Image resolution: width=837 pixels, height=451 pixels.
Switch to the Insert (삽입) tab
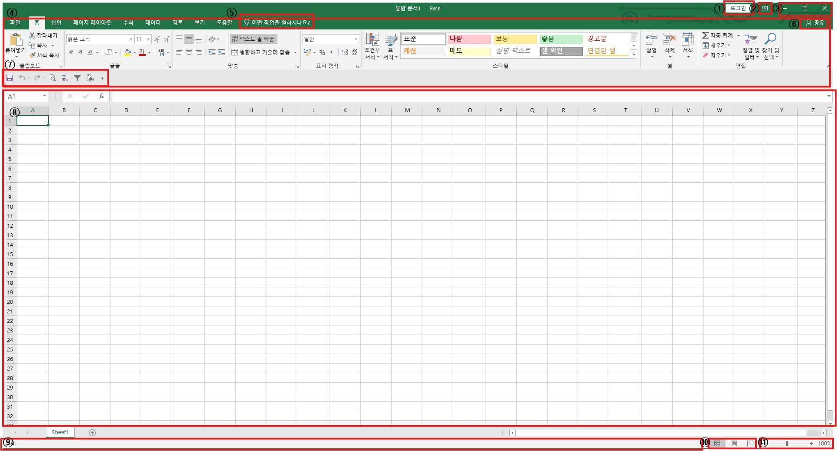coord(56,23)
